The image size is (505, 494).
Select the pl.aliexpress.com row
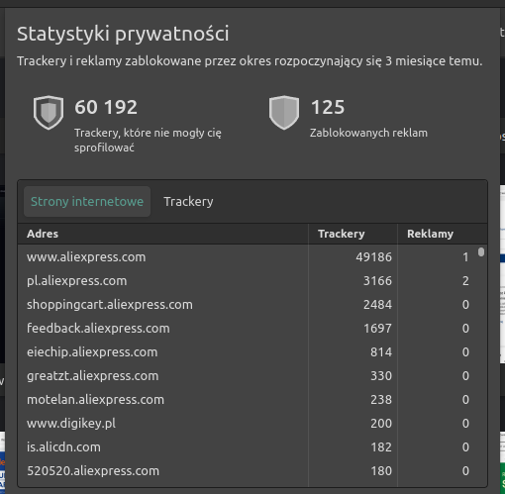tap(248, 281)
